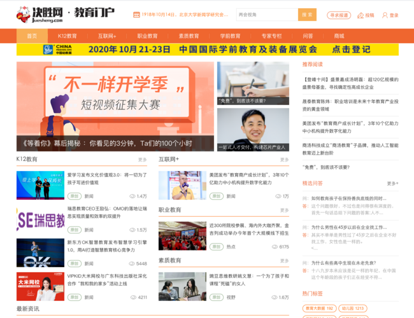Open the 专家专栏 navigation tab
Screen dimensions: 414x318
click(272, 36)
